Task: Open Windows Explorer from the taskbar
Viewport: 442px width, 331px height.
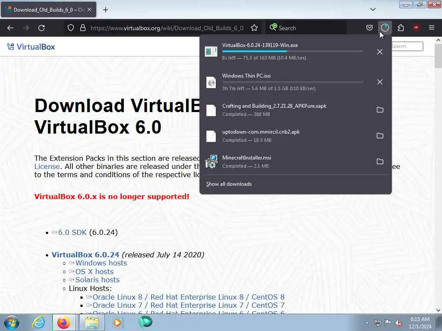Action: pos(92,322)
